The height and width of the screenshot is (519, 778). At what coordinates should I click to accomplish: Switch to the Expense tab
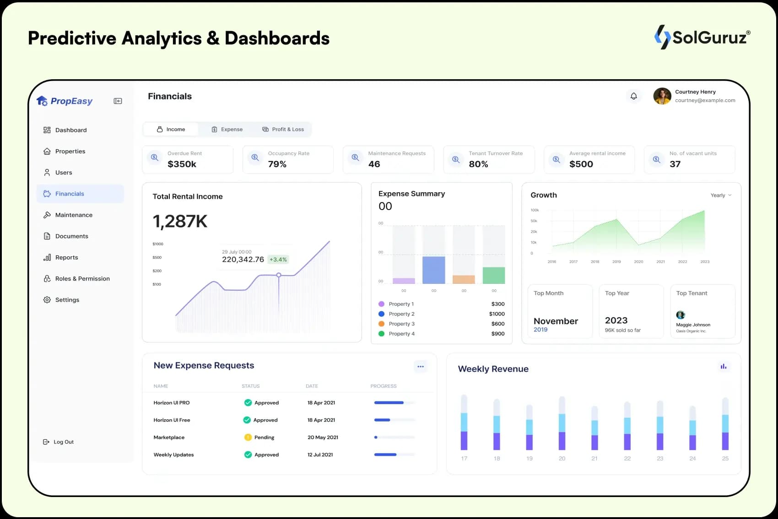(227, 130)
